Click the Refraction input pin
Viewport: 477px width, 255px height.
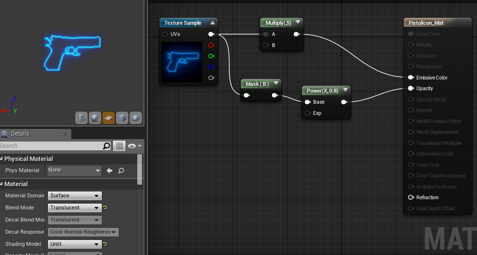411,197
